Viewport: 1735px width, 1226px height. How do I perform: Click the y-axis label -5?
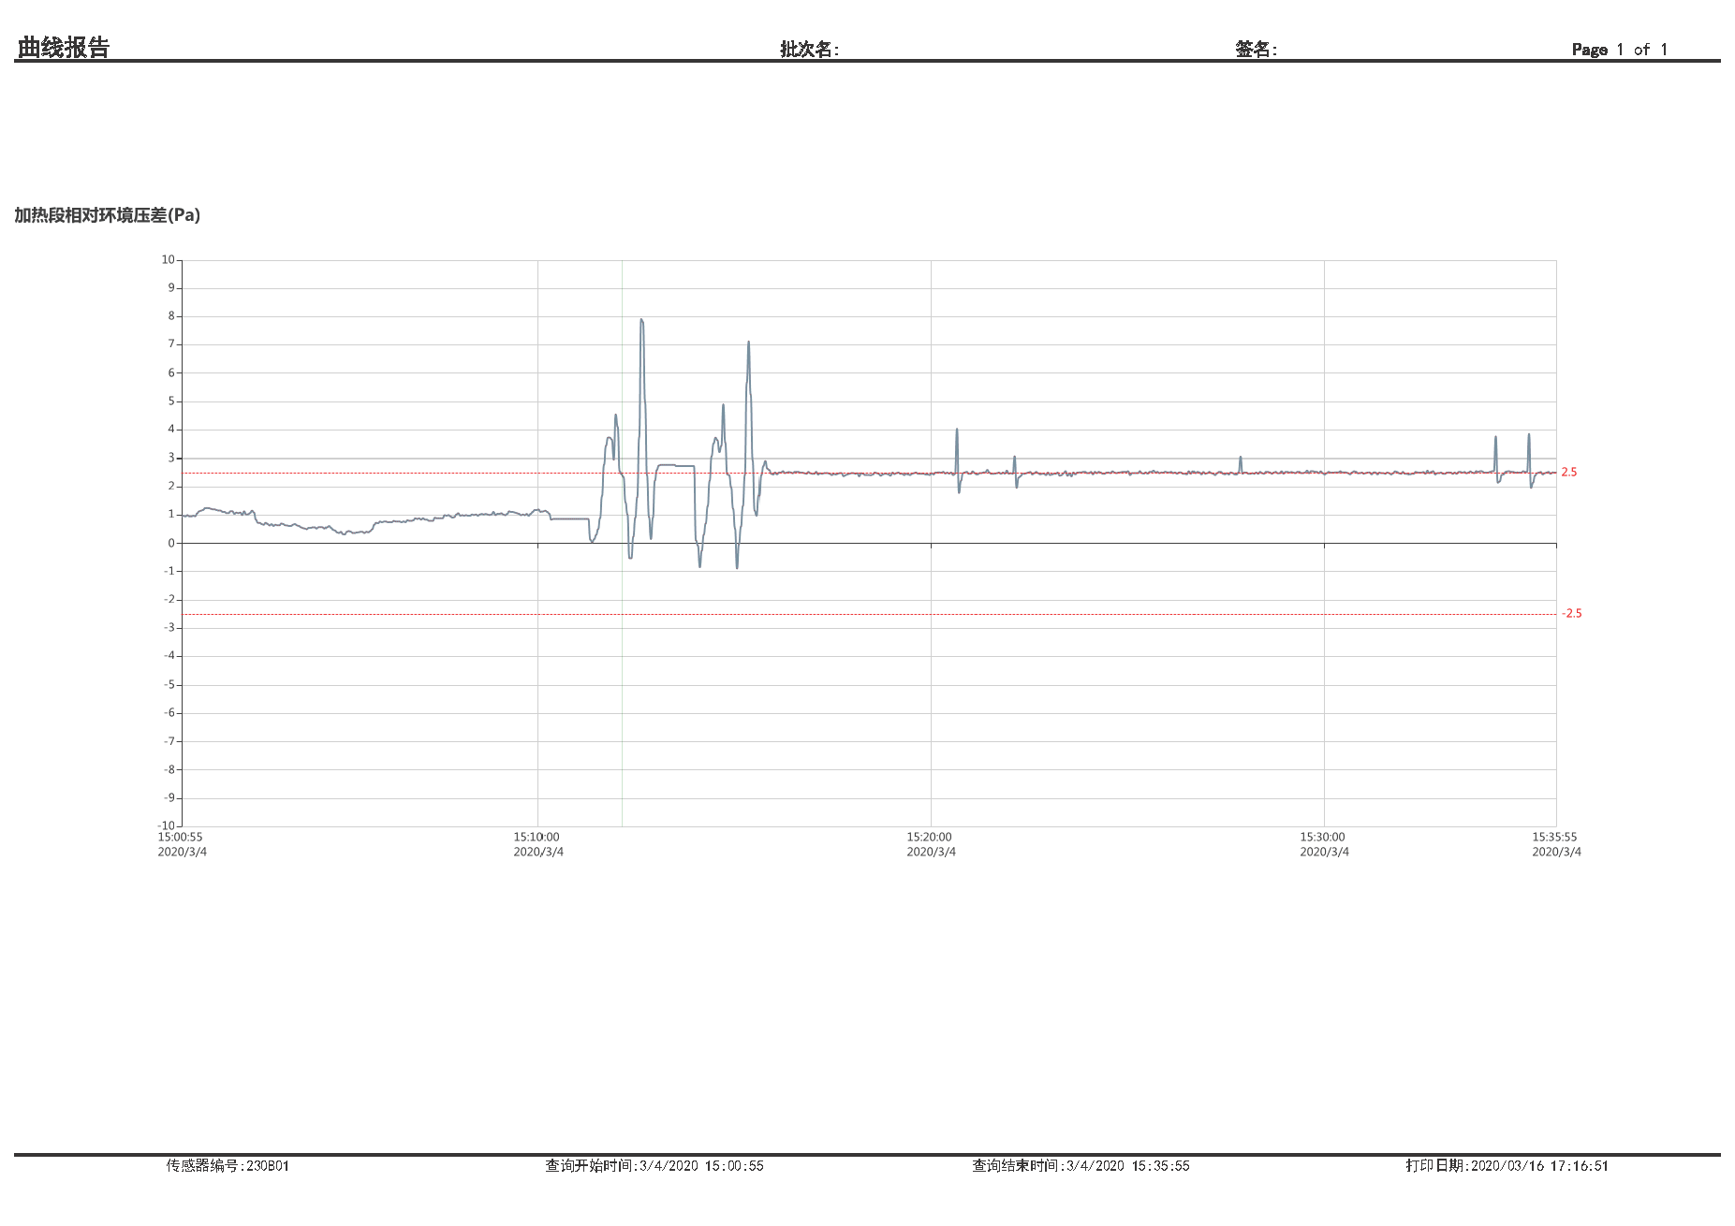tap(169, 685)
